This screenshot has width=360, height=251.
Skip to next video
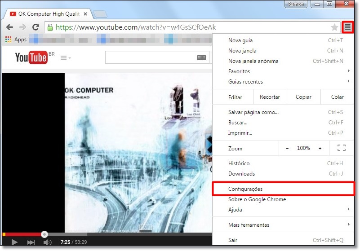point(31,242)
